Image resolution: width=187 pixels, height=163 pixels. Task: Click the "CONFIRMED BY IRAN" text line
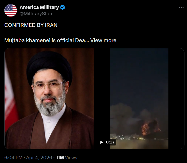coord(31,25)
